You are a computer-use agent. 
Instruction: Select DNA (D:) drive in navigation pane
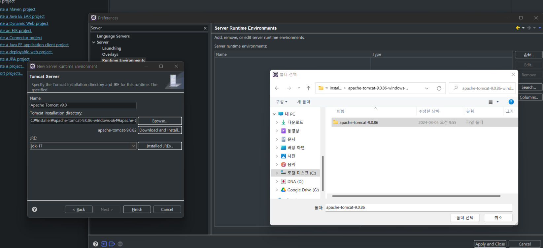(292, 181)
